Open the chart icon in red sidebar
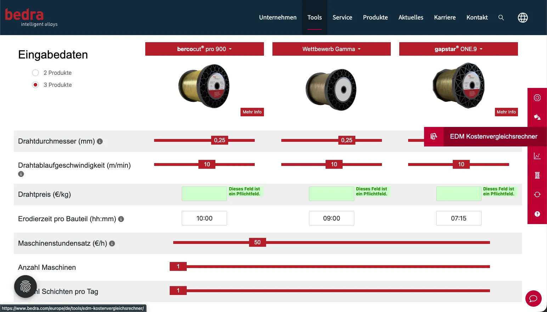Image resolution: width=547 pixels, height=312 pixels. (537, 156)
